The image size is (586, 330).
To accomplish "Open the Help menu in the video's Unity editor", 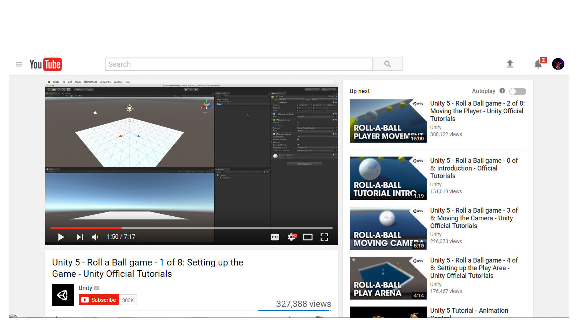I will point(127,82).
